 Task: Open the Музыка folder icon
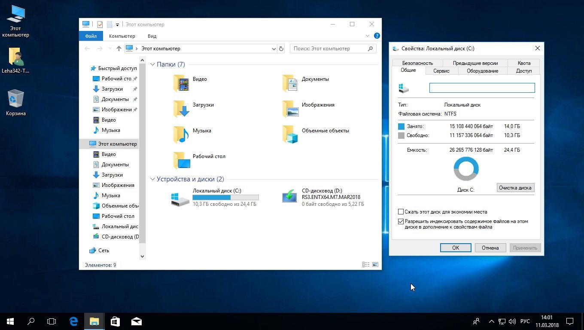[x=181, y=134]
